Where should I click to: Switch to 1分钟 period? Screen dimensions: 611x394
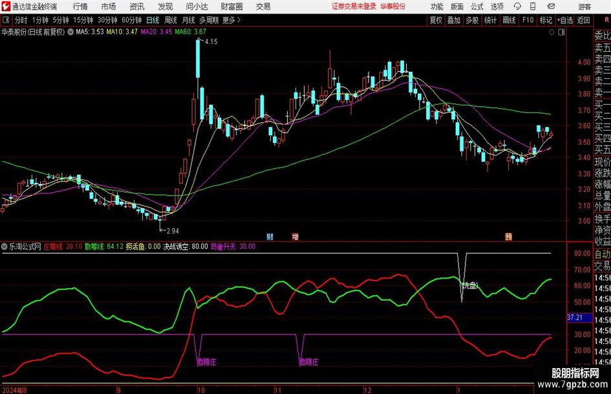pyautogui.click(x=39, y=20)
